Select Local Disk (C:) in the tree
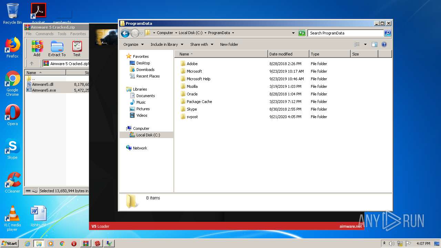The width and height of the screenshot is (441, 248). pyautogui.click(x=146, y=135)
